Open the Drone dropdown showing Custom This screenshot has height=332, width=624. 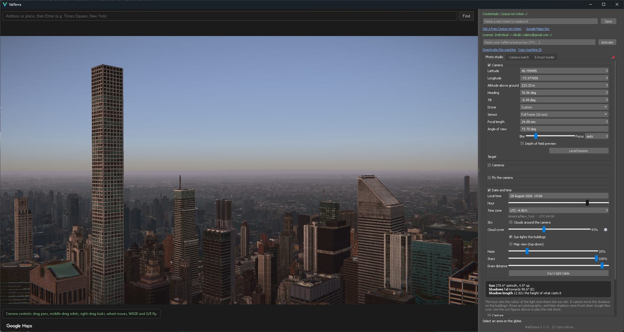(564, 107)
